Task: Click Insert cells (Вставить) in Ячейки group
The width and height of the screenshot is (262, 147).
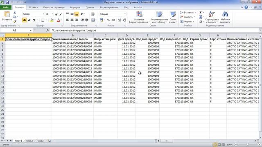Action: [188, 13]
